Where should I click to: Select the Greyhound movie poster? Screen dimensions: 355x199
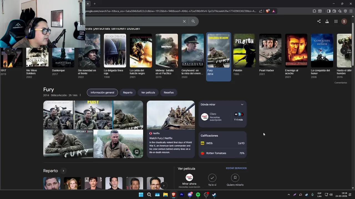pyautogui.click(x=192, y=51)
